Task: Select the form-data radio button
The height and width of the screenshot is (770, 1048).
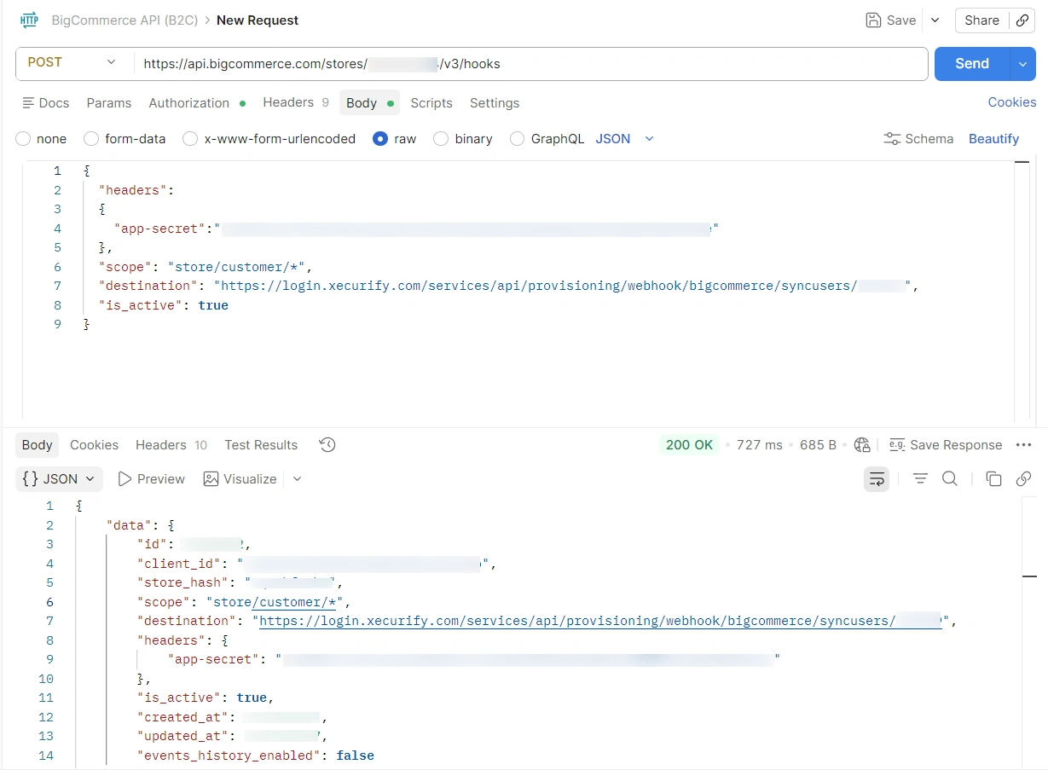Action: pos(90,139)
